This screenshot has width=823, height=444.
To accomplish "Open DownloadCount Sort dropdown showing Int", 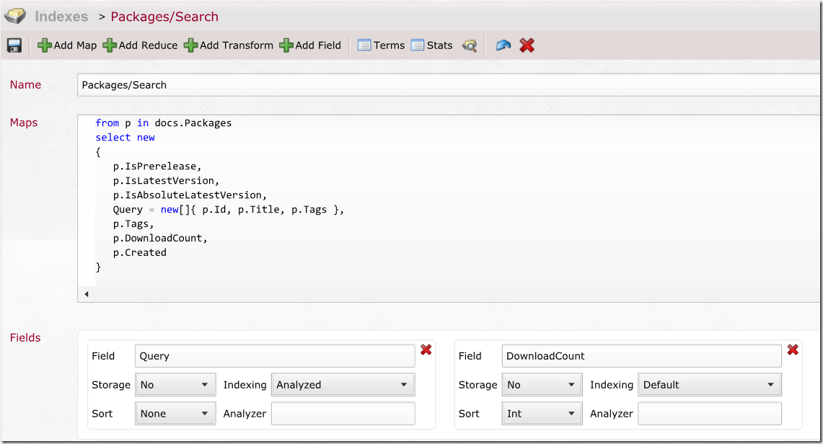I will (542, 414).
